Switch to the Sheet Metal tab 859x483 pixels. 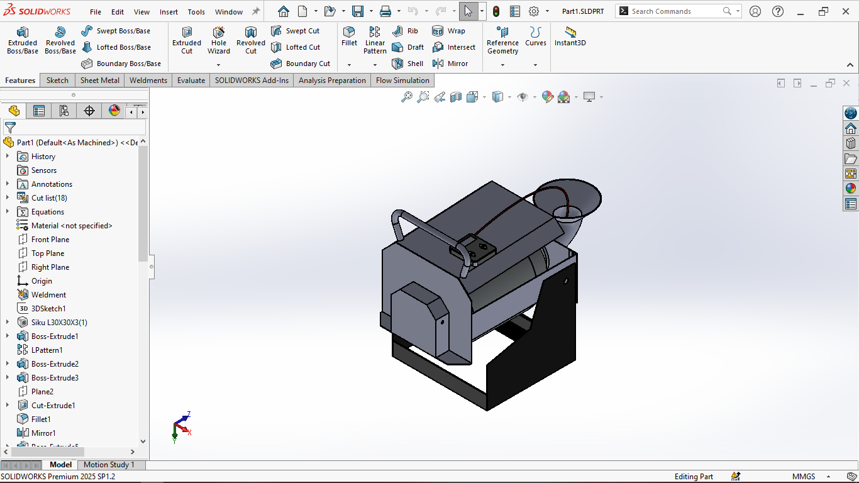point(100,80)
